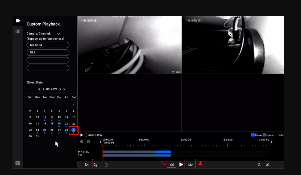Click the next frame step button

87,165
